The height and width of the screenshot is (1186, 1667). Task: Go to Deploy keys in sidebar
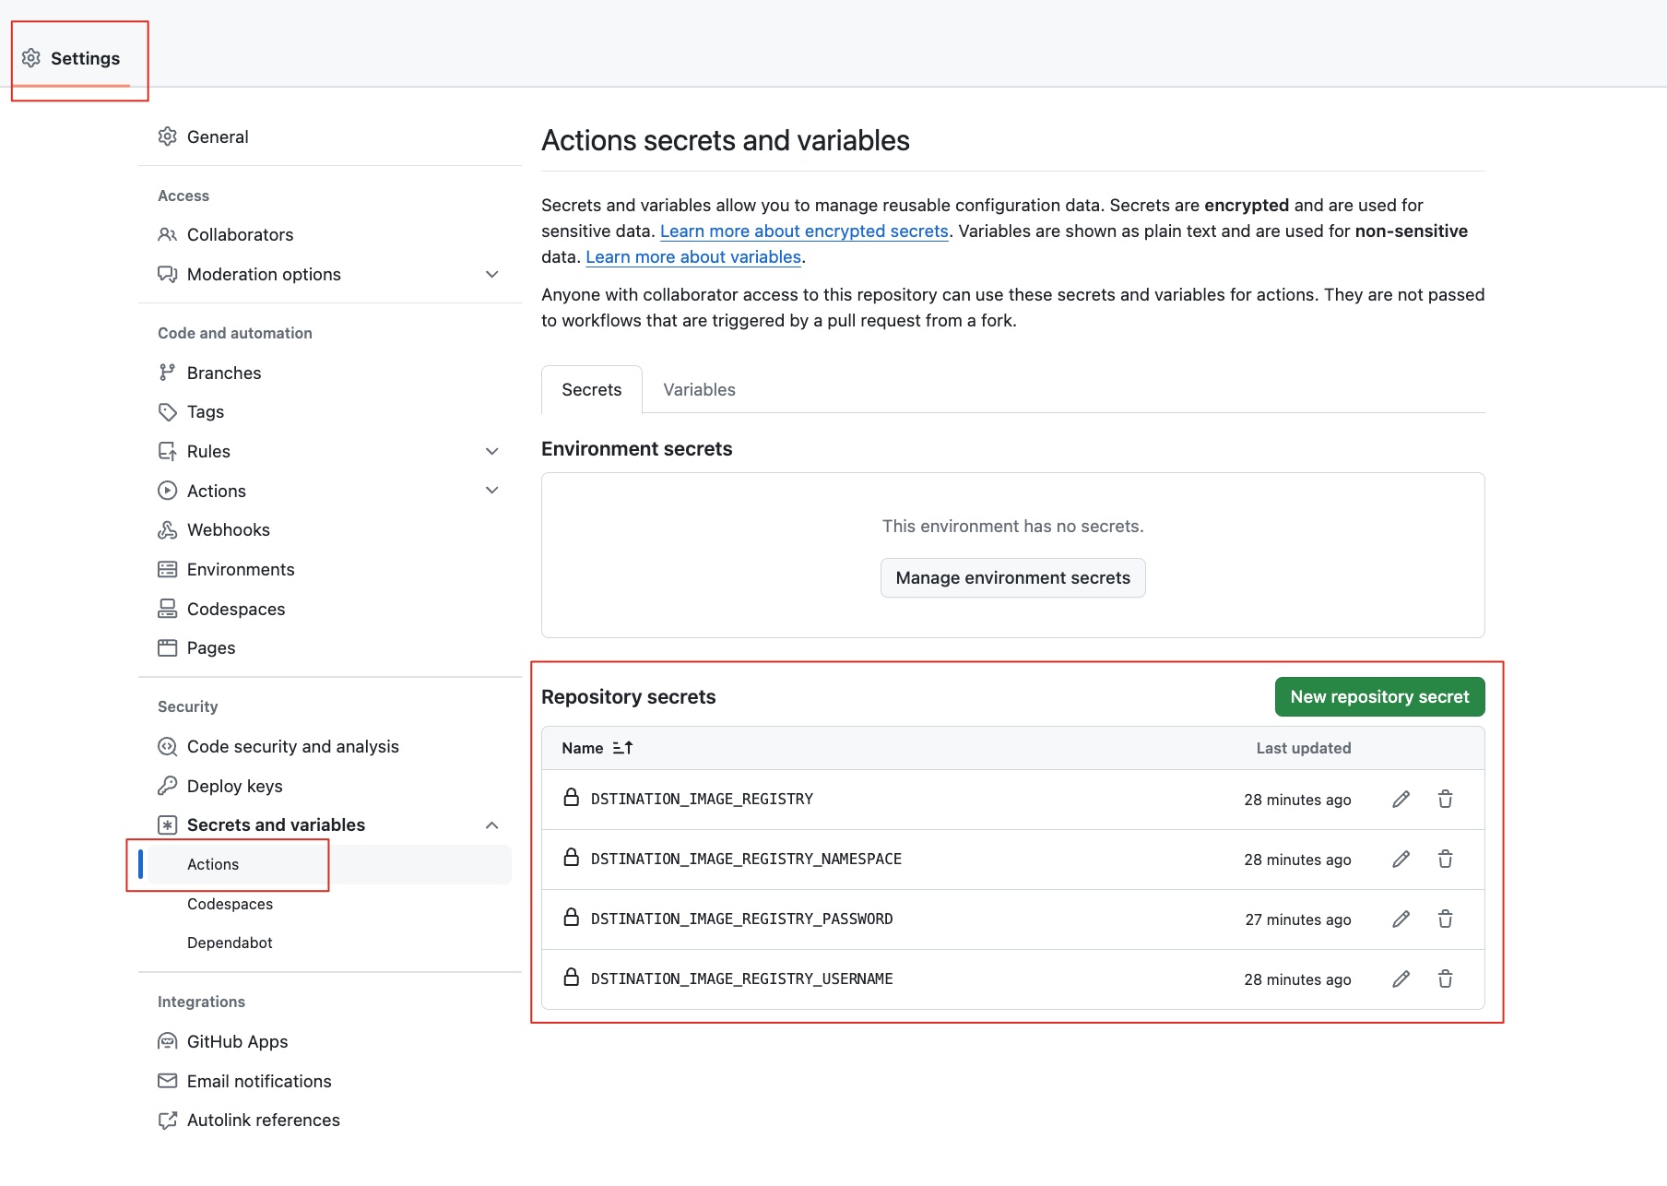pyautogui.click(x=234, y=786)
